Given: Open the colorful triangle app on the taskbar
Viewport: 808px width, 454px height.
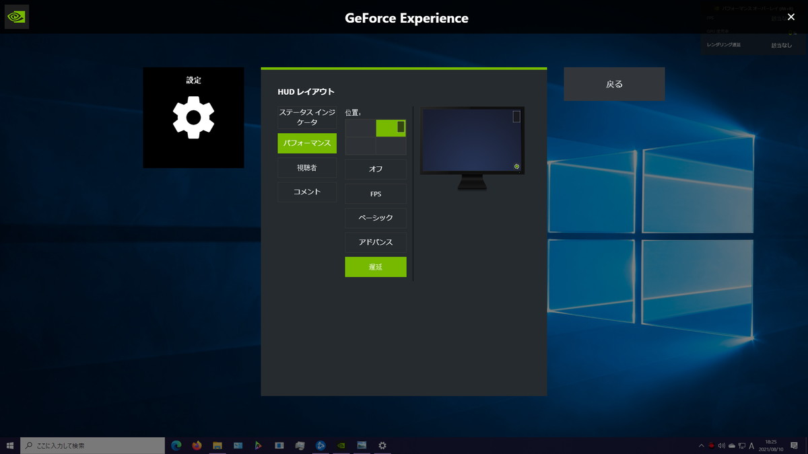Looking at the screenshot, I should [x=259, y=445].
